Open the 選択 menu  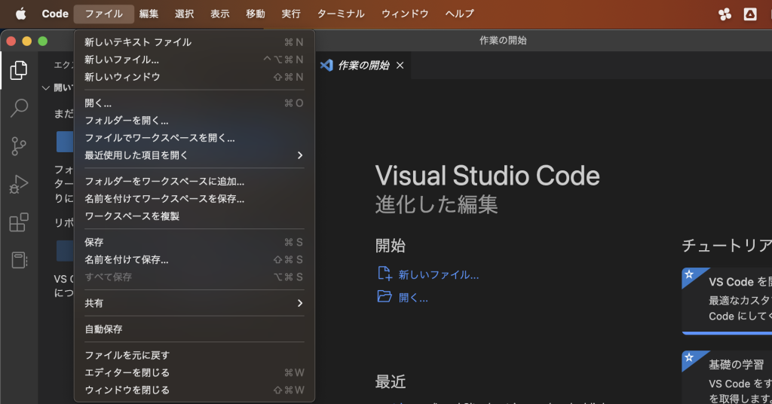click(x=184, y=14)
